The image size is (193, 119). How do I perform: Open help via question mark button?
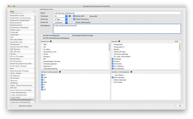(x=175, y=106)
